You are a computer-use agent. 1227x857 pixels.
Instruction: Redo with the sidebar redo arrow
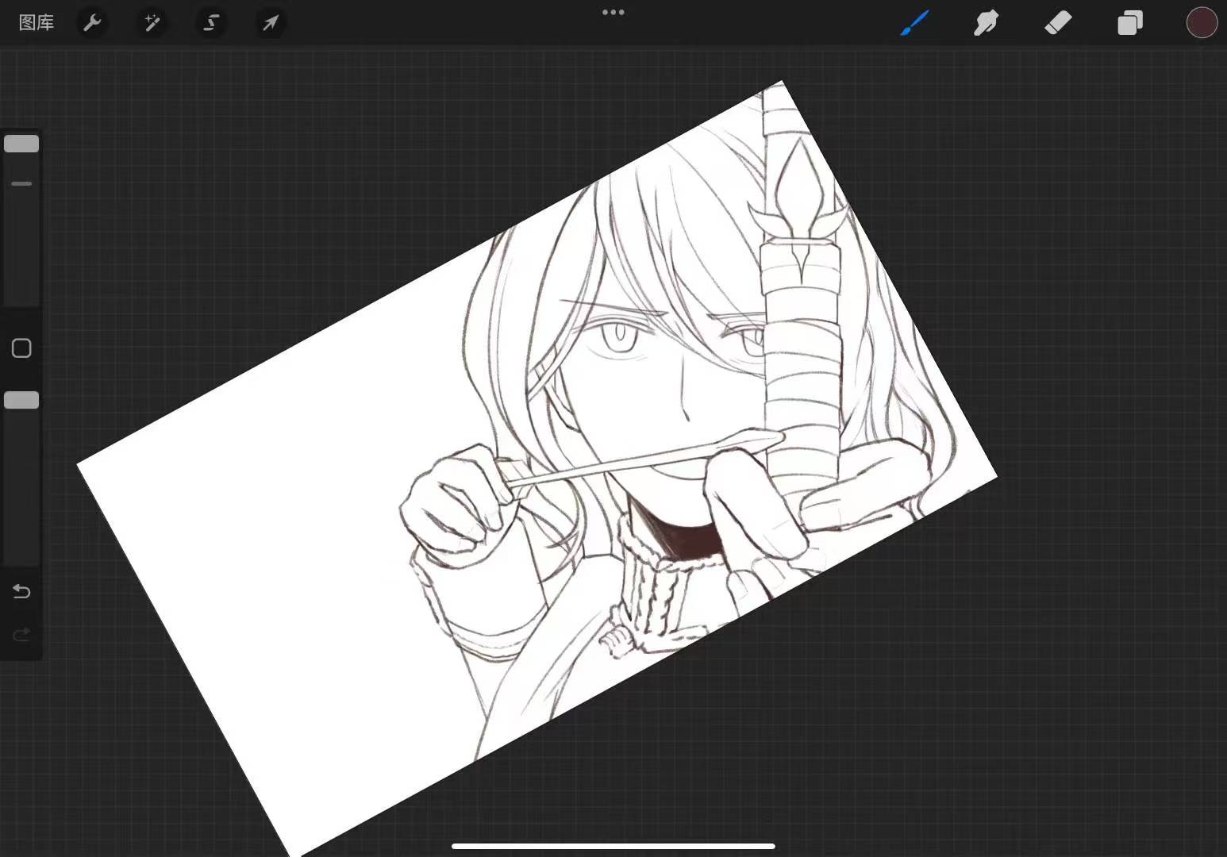[21, 634]
